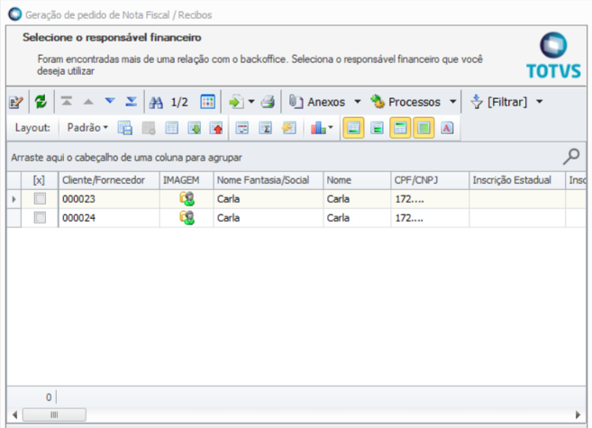Open the chart dropdown arrow

click(x=331, y=128)
